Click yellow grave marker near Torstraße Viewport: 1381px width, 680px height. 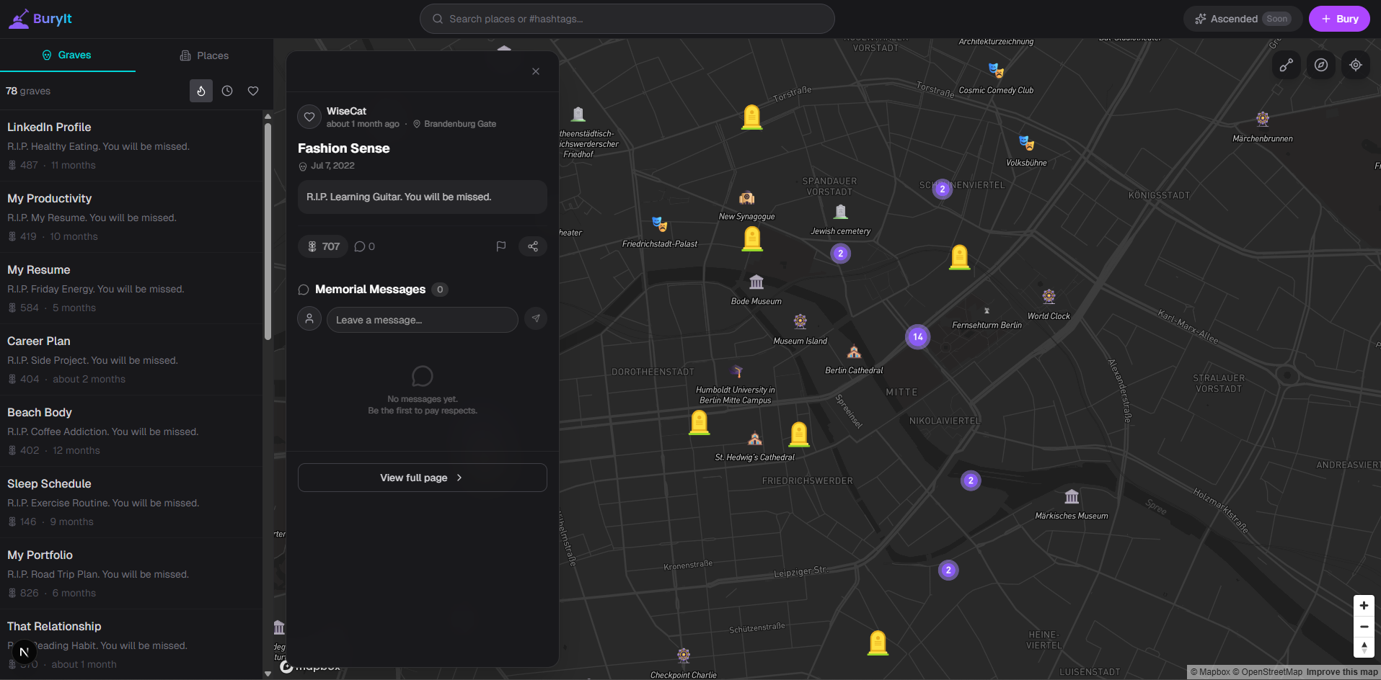coord(752,117)
